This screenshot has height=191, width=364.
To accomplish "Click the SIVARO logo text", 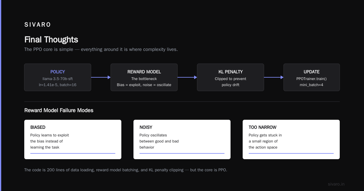I will [x=38, y=25].
